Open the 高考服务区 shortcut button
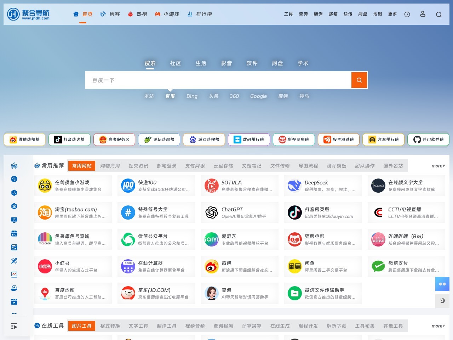The width and height of the screenshot is (453, 340). (x=114, y=140)
